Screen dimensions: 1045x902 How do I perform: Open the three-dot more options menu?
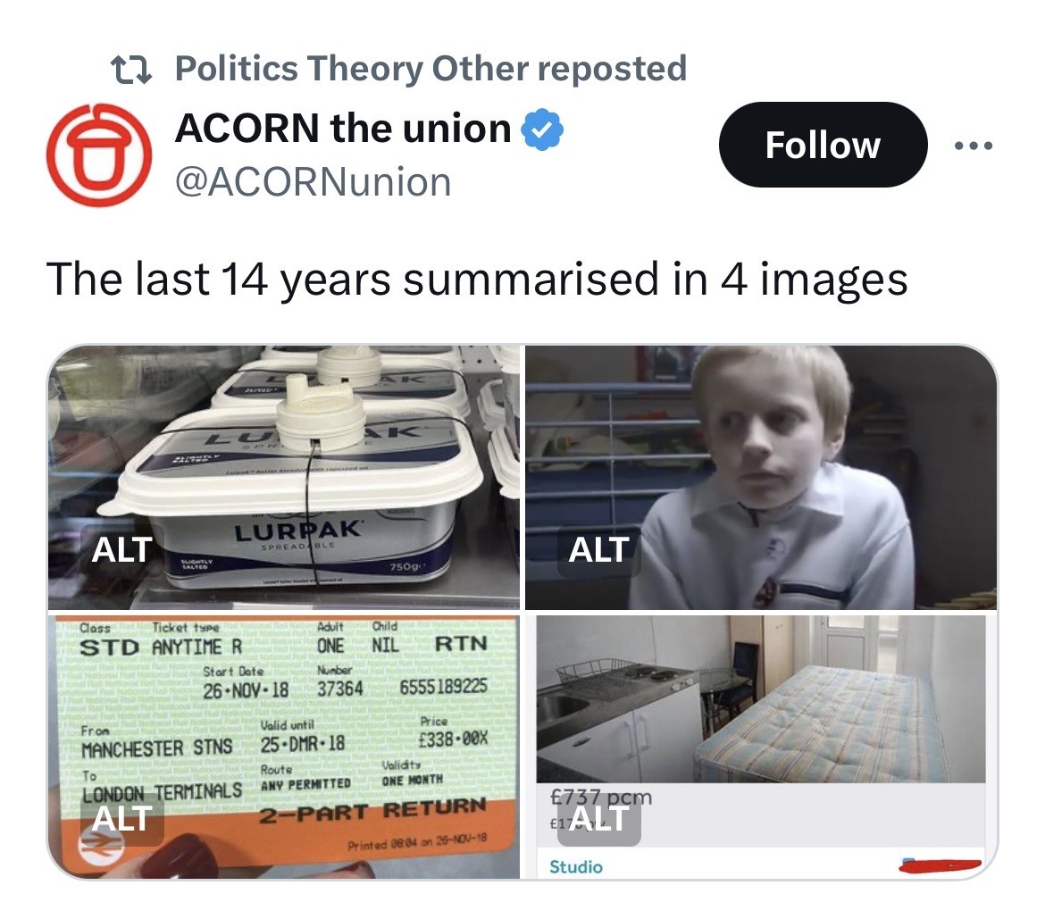pyautogui.click(x=973, y=146)
